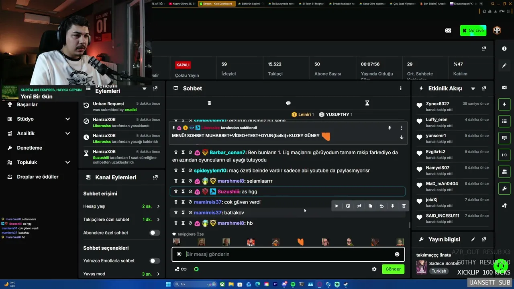Click the Turkish language tag
Image resolution: width=514 pixels, height=289 pixels.
tap(439, 271)
